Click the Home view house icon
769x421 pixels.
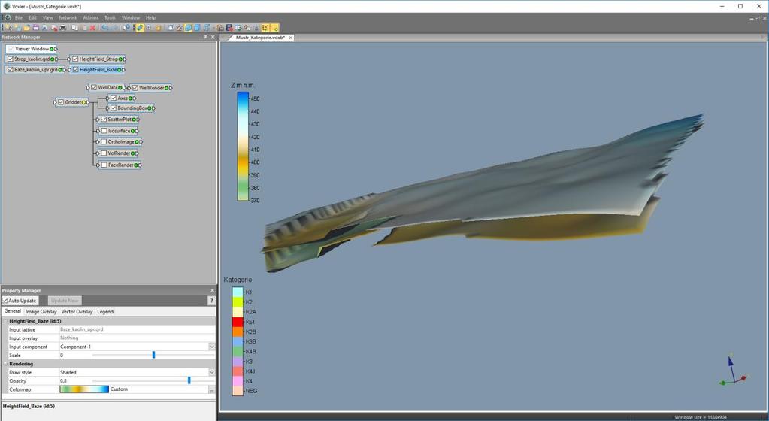[179, 28]
